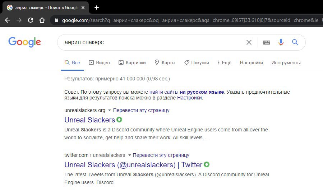323x191 pixels.
Task: Open the on-screen keyboard tool
Action: click(x=267, y=42)
